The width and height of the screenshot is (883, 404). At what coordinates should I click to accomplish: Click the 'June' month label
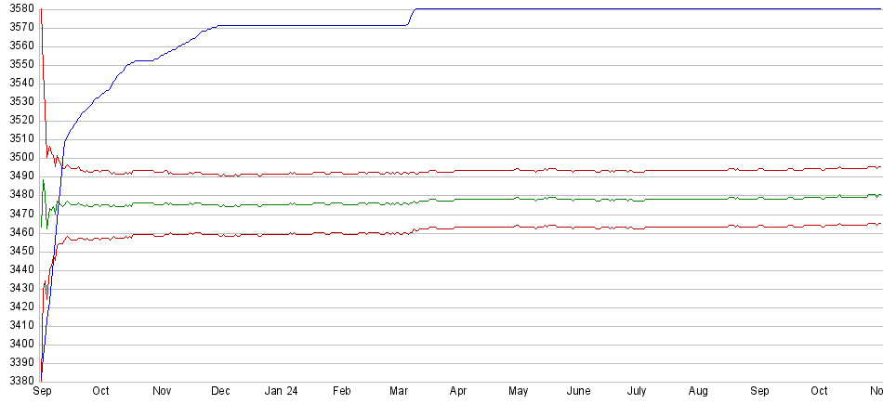[x=578, y=391]
